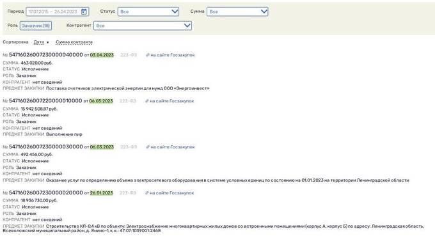Open the Сумма filter dropdown
Image resolution: width=435 pixels, height=236 pixels.
click(237, 12)
